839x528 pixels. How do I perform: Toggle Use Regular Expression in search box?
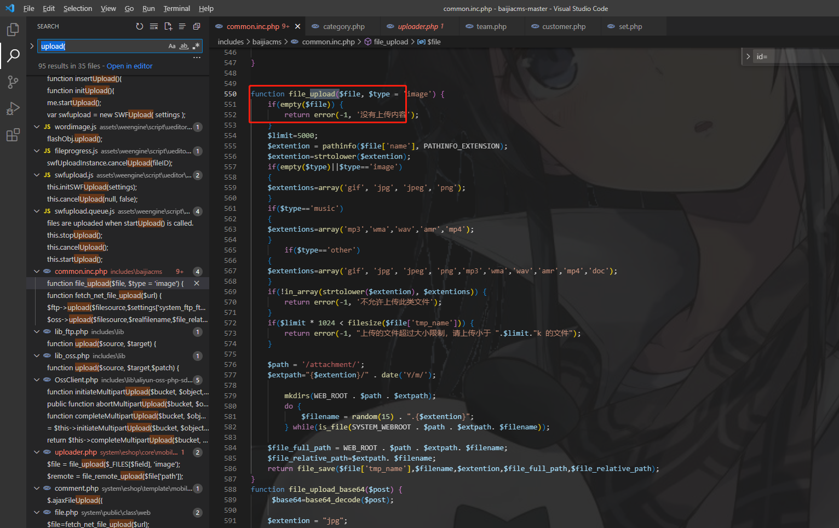196,46
